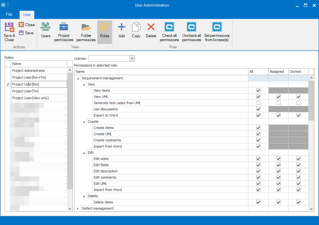319x225 pixels.
Task: Click the Save button
Action: pos(26,33)
